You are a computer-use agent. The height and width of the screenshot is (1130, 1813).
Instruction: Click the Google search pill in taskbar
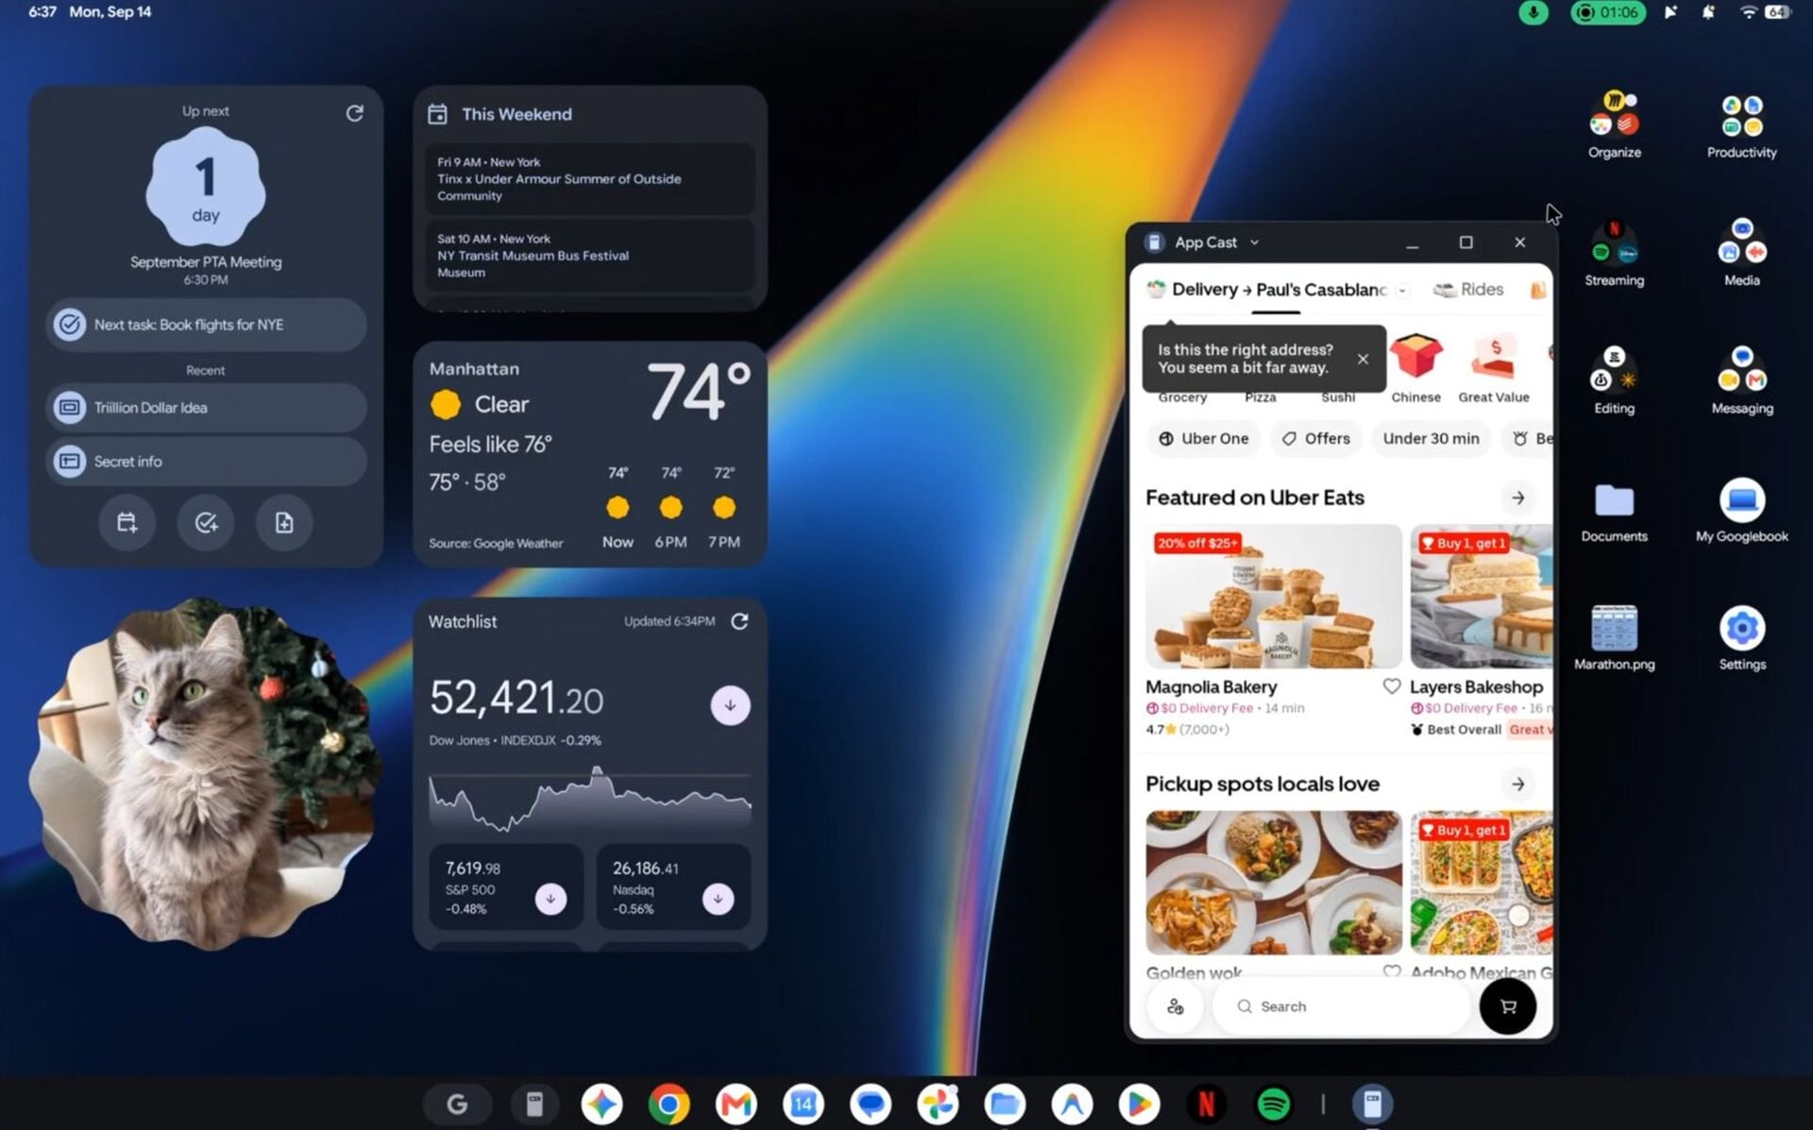[x=457, y=1104]
